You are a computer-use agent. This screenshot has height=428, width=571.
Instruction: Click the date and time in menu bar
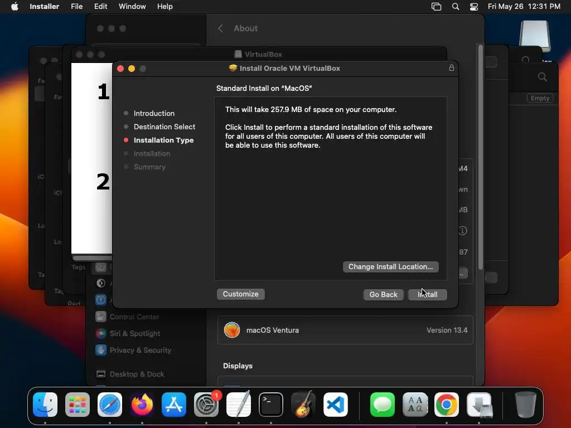524,6
